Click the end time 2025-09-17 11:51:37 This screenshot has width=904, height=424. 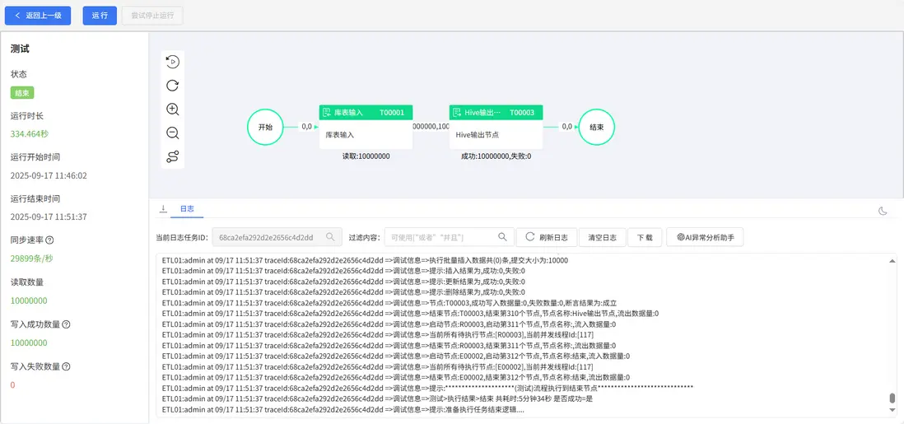click(x=49, y=217)
